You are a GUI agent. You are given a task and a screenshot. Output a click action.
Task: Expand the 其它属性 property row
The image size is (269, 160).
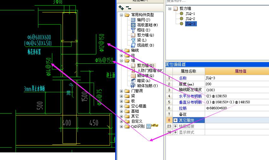click(x=175, y=120)
